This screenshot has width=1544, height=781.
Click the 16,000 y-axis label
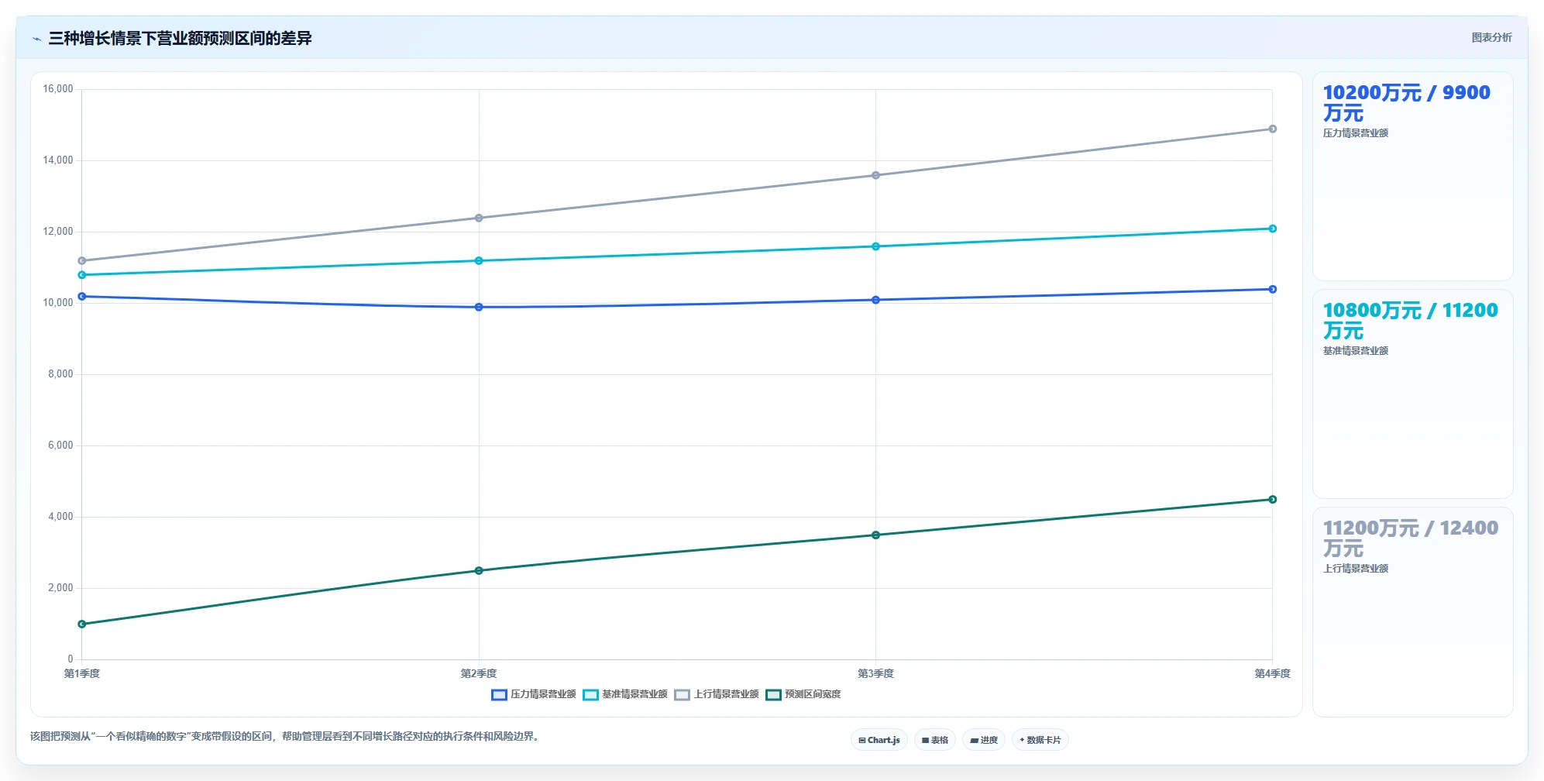(58, 89)
